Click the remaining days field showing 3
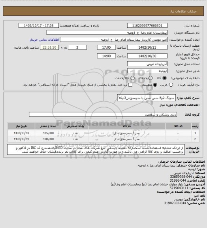 (77, 47)
